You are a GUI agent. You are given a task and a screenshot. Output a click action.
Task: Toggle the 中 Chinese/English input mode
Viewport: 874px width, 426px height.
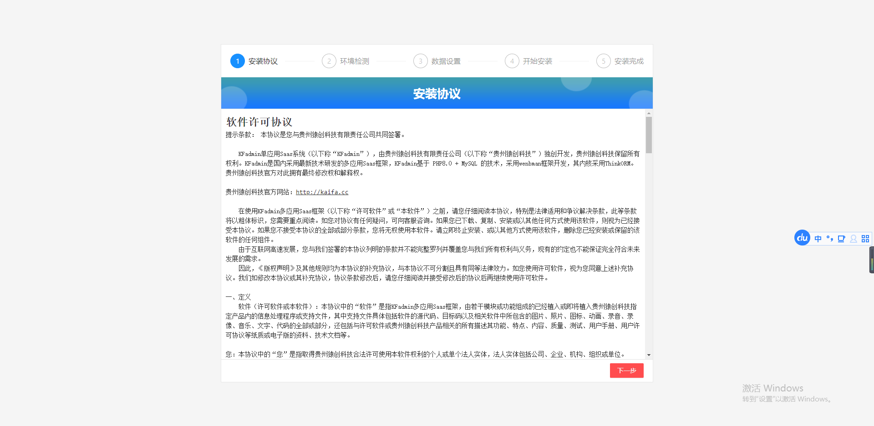click(x=818, y=239)
